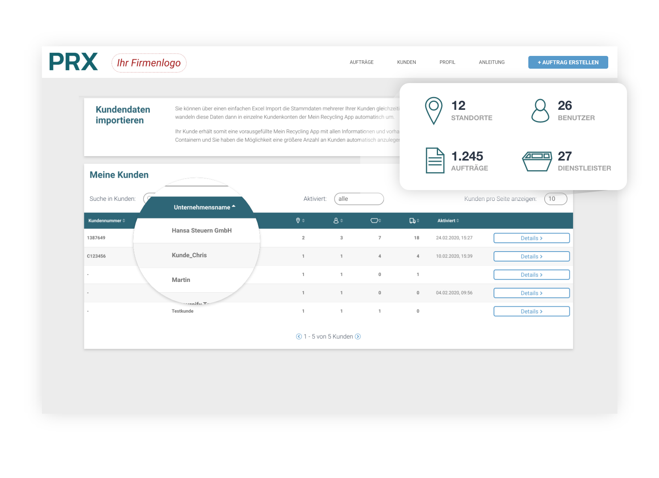This screenshot has height=478, width=659.
Task: Click the Benutzer person icon in stats card
Action: [x=540, y=111]
